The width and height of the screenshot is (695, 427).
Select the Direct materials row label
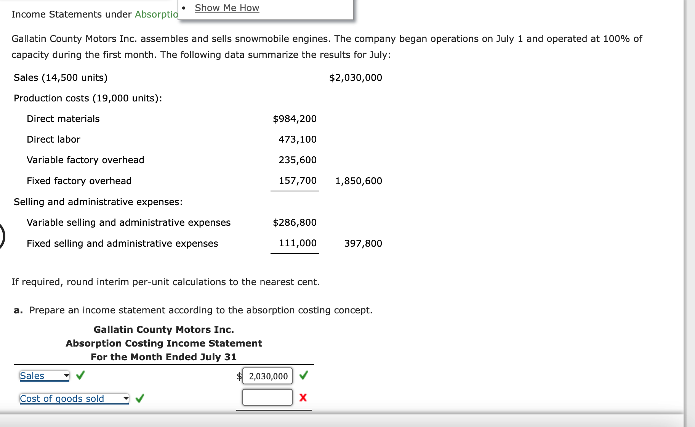(x=63, y=119)
